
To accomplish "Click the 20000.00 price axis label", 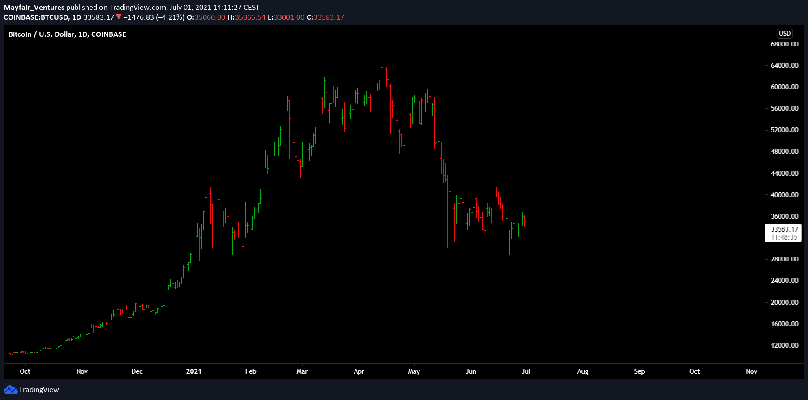I will [x=784, y=303].
